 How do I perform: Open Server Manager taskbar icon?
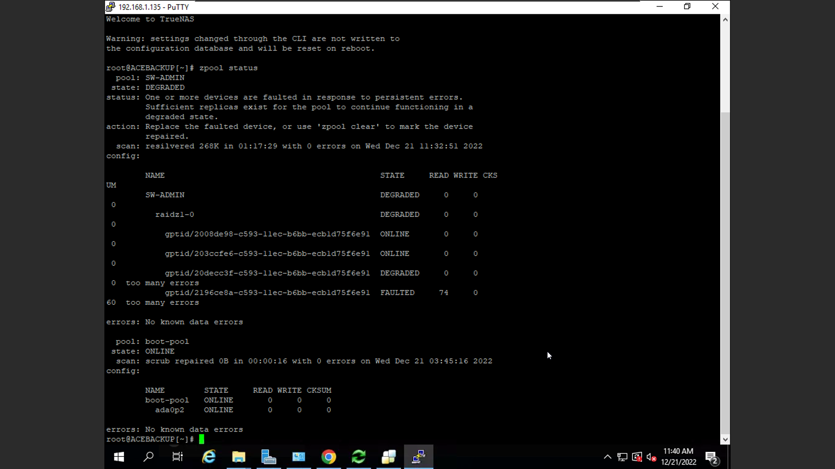click(269, 457)
